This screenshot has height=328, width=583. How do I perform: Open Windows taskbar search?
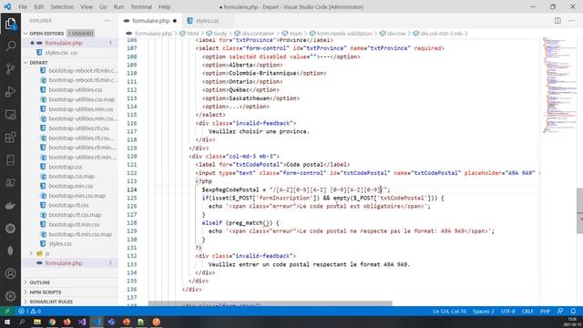click(22, 322)
